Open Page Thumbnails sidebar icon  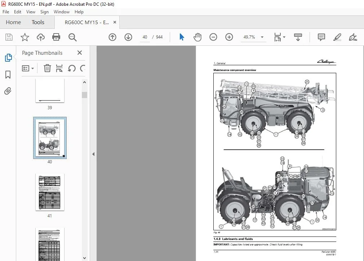[x=8, y=58]
